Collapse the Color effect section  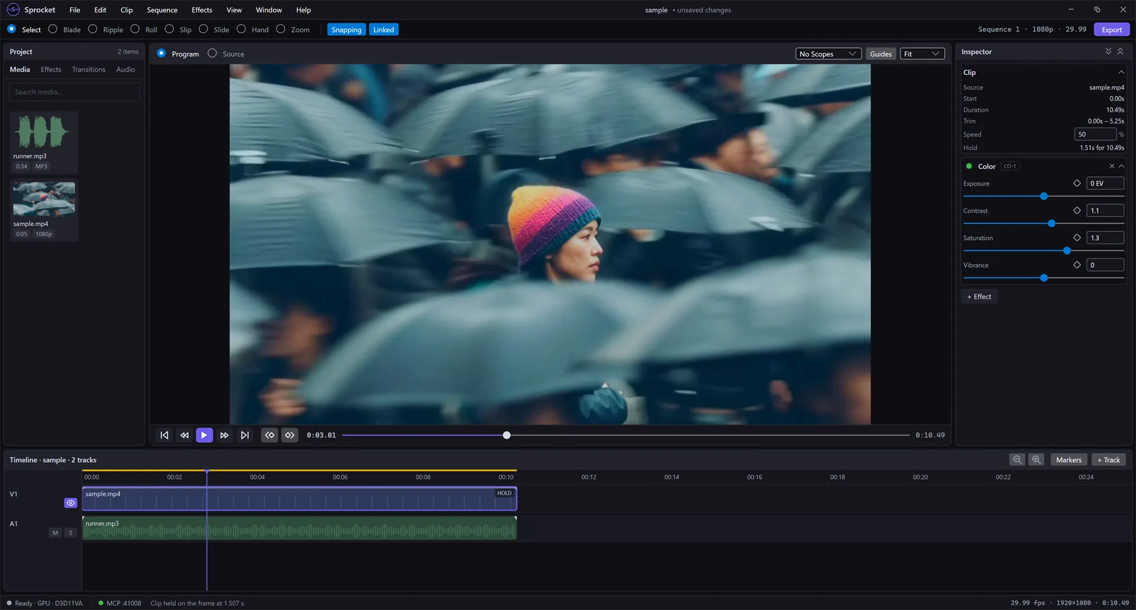(x=1121, y=166)
